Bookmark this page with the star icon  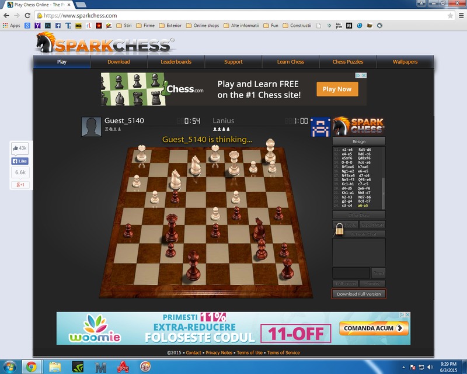(450, 16)
